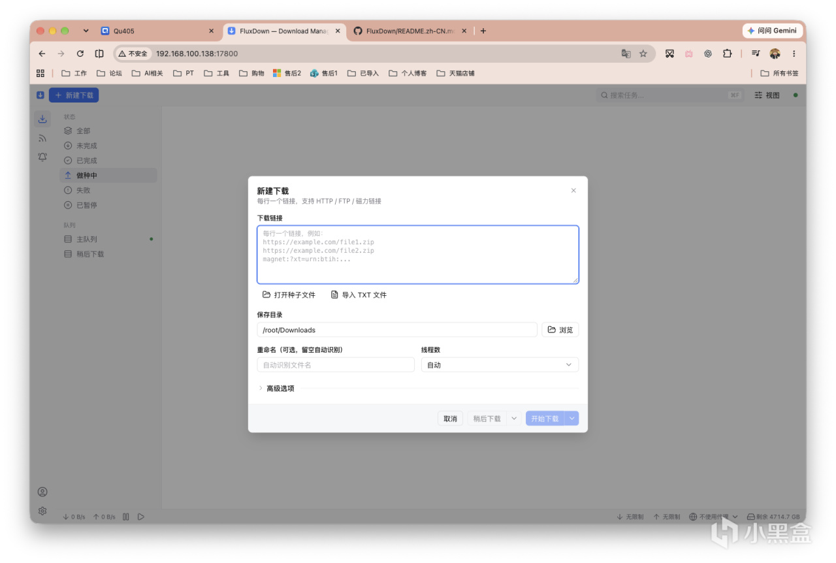Click 开始下载 to start the download
The width and height of the screenshot is (836, 563).
click(545, 419)
